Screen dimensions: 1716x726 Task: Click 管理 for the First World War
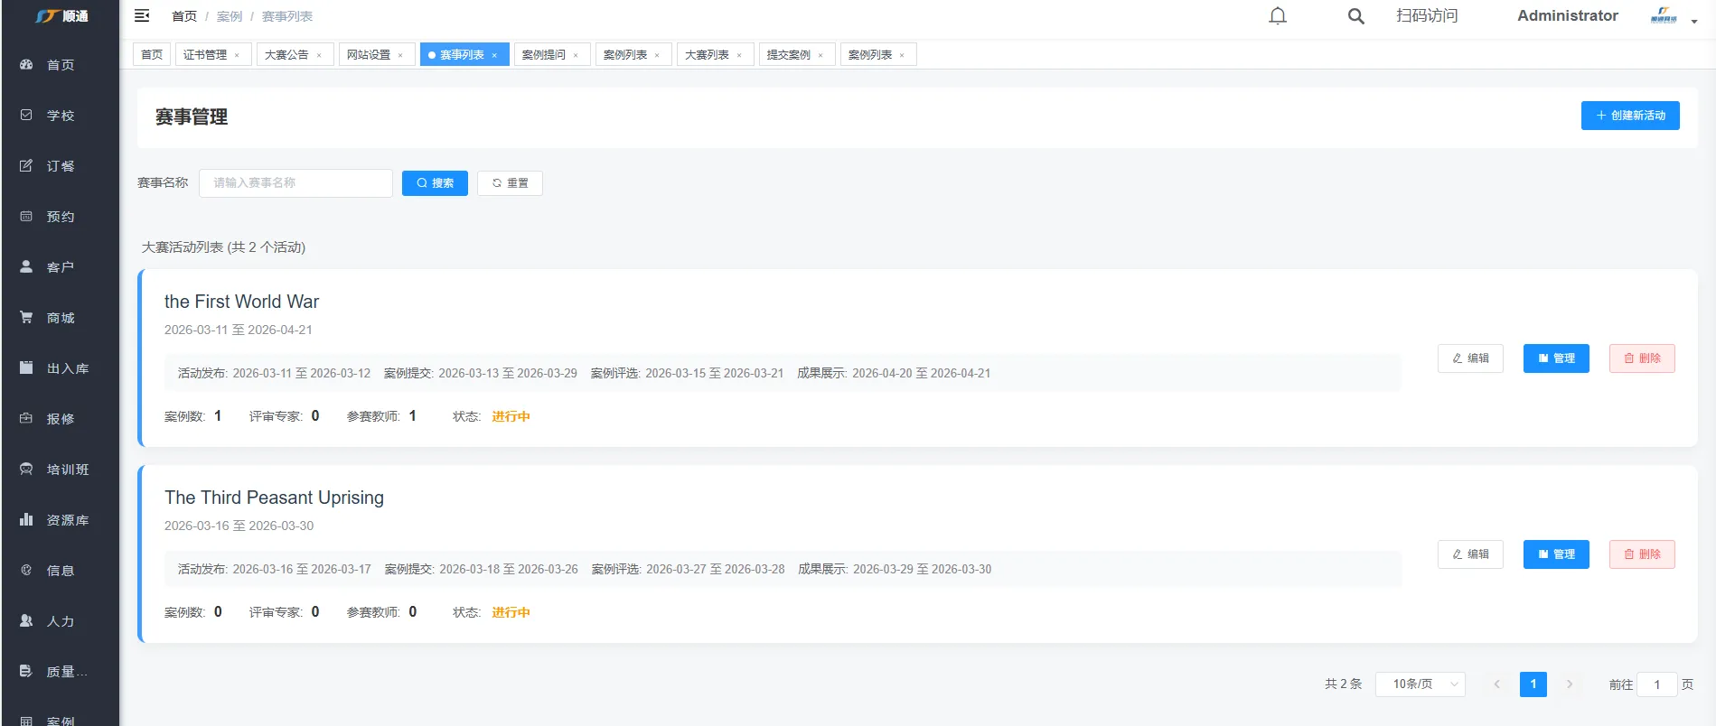pyautogui.click(x=1555, y=358)
